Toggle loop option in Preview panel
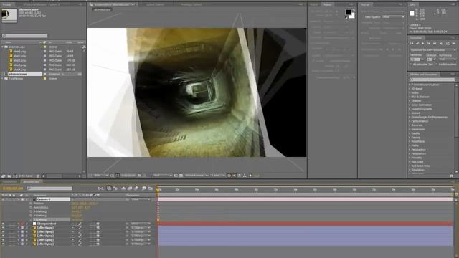Screen dimensions: 459x258 pos(448,44)
